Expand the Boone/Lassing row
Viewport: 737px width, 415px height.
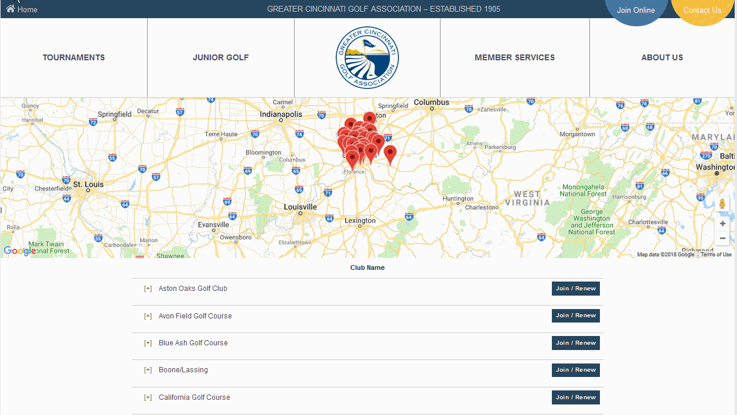148,370
